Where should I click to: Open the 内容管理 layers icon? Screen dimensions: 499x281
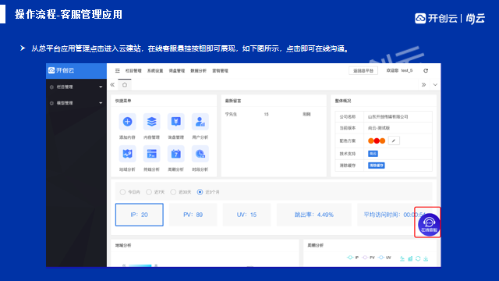[x=151, y=122]
